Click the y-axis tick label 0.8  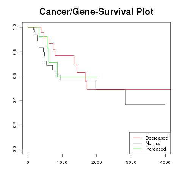point(14,52)
